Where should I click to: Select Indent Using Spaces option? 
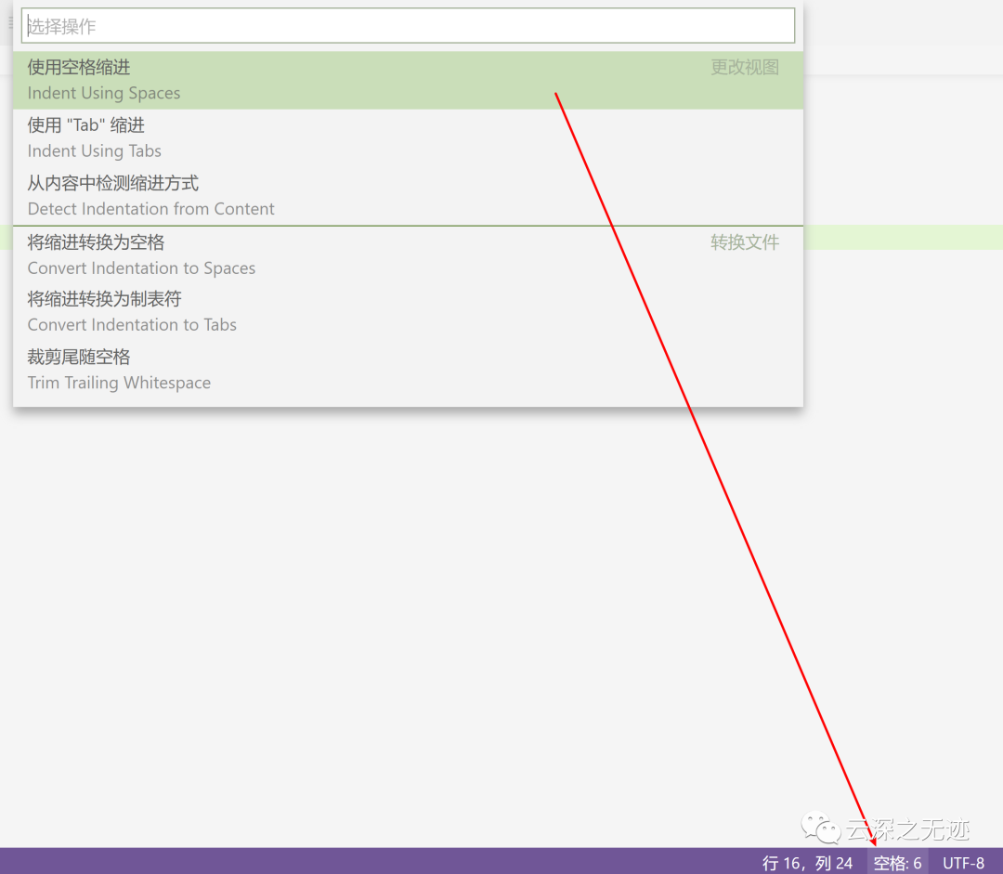408,80
